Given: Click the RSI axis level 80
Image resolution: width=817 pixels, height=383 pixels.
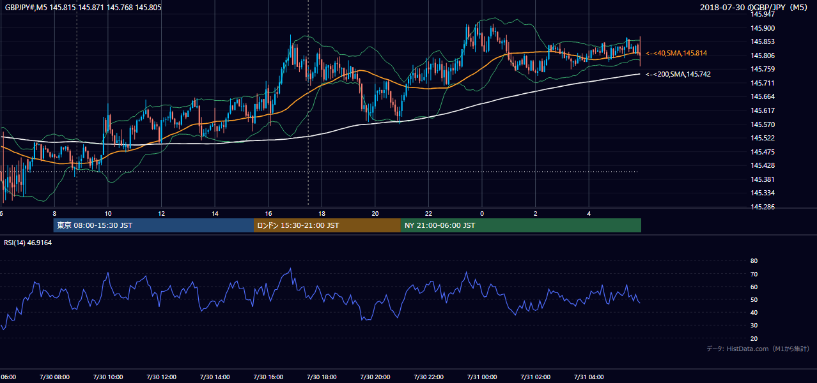Looking at the screenshot, I should coord(754,261).
